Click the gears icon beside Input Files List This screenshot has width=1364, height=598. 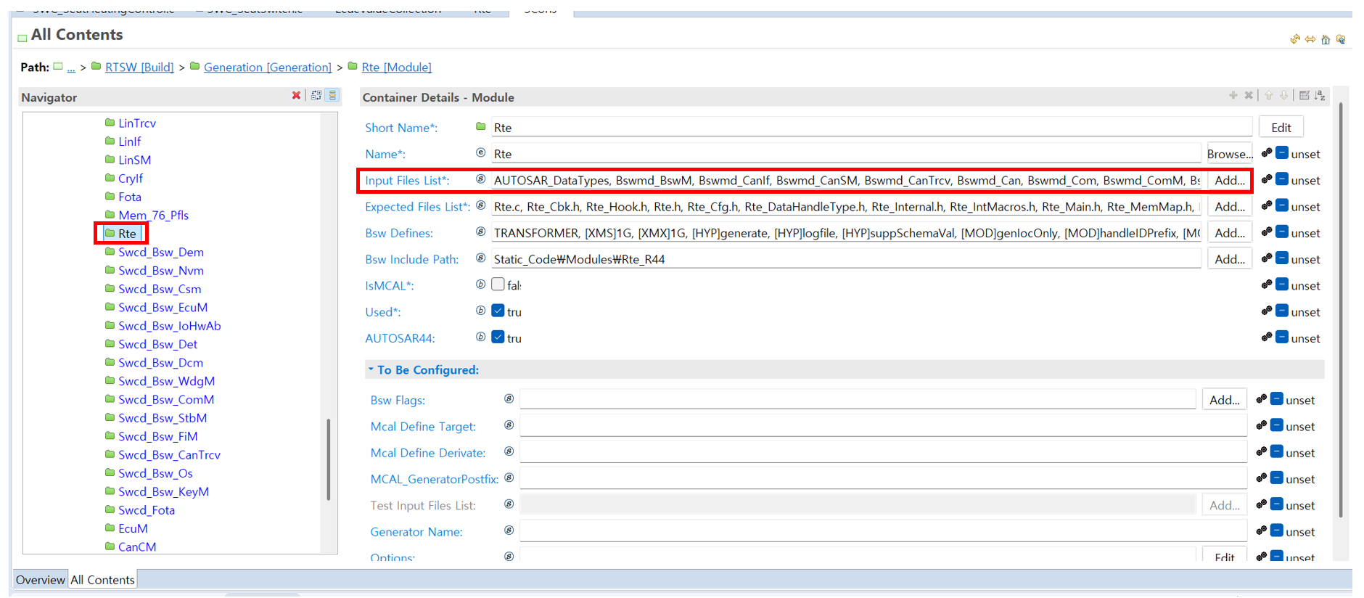[x=1267, y=179]
